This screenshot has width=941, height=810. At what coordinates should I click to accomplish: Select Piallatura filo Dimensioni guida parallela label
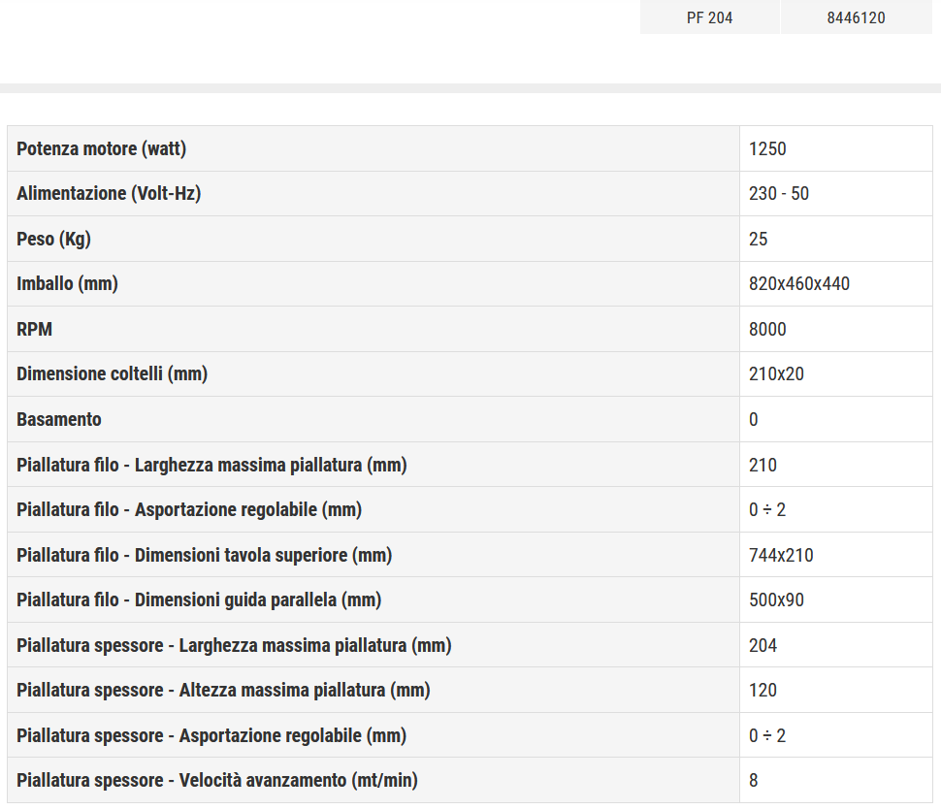point(199,599)
